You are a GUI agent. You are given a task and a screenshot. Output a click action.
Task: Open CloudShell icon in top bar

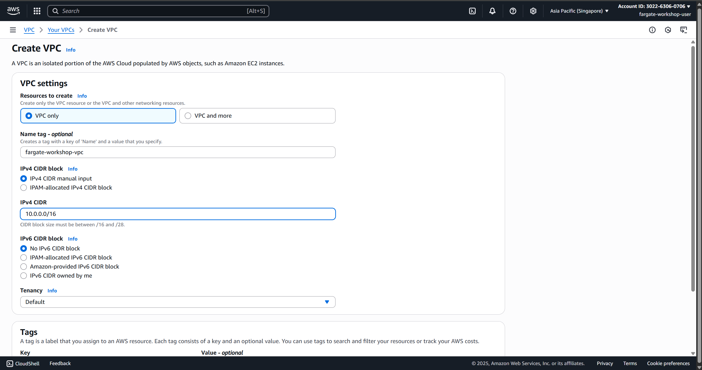pos(472,11)
